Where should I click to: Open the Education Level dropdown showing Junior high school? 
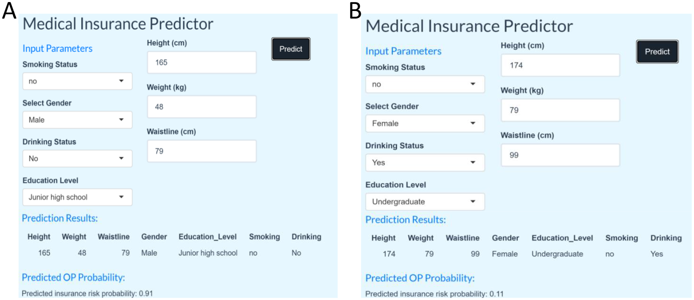[x=77, y=197]
